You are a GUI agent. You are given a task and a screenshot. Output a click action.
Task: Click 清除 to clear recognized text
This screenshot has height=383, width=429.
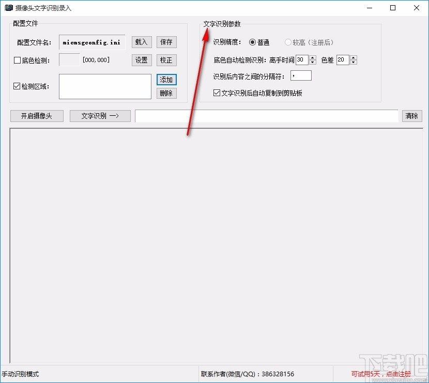[x=412, y=116]
